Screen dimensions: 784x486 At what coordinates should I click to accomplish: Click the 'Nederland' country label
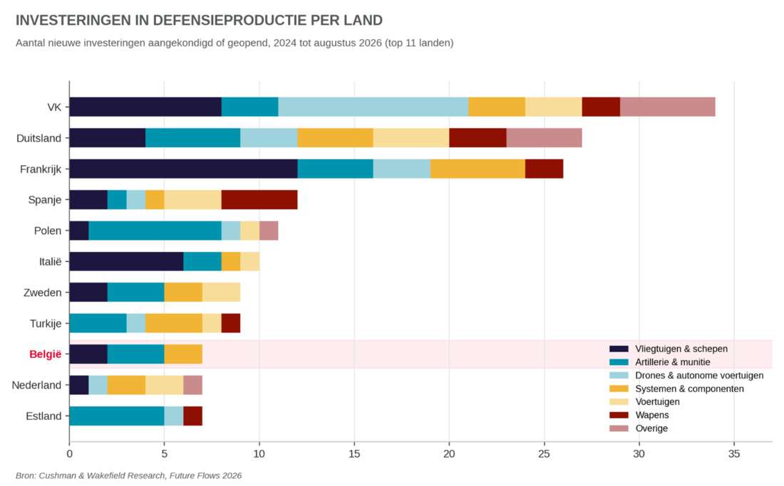tap(36, 385)
